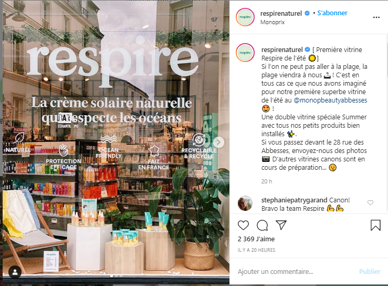Open @monopbeautyabbesses mention link
This screenshot has height=286, width=388.
pyautogui.click(x=330, y=100)
